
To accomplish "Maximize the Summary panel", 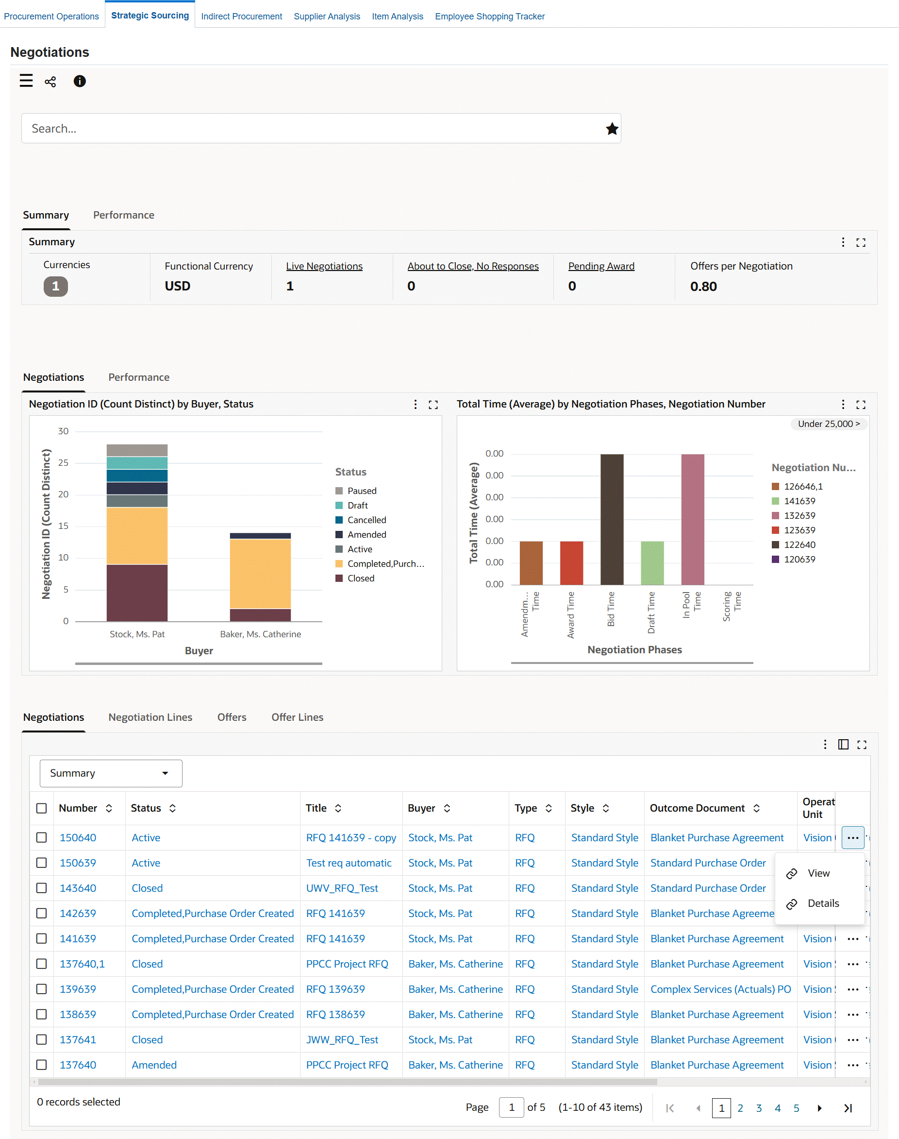I will pyautogui.click(x=861, y=242).
